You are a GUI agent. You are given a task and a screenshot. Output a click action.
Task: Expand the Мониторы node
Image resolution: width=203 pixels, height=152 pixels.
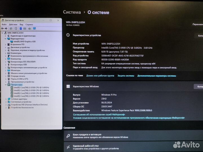5,70
